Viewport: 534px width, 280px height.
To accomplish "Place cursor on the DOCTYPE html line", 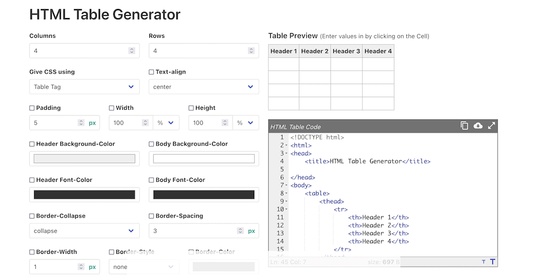I will tap(317, 137).
